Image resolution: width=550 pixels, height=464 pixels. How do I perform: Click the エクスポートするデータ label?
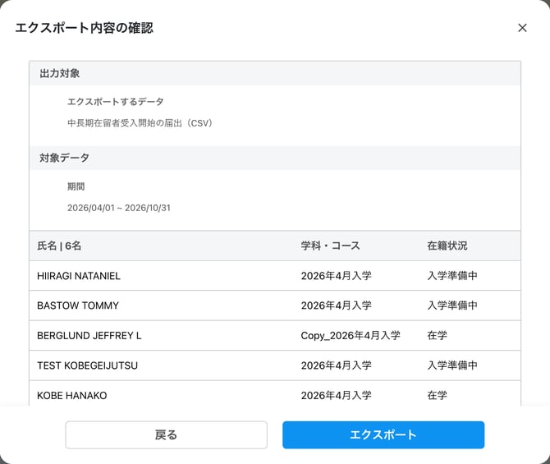coord(116,102)
